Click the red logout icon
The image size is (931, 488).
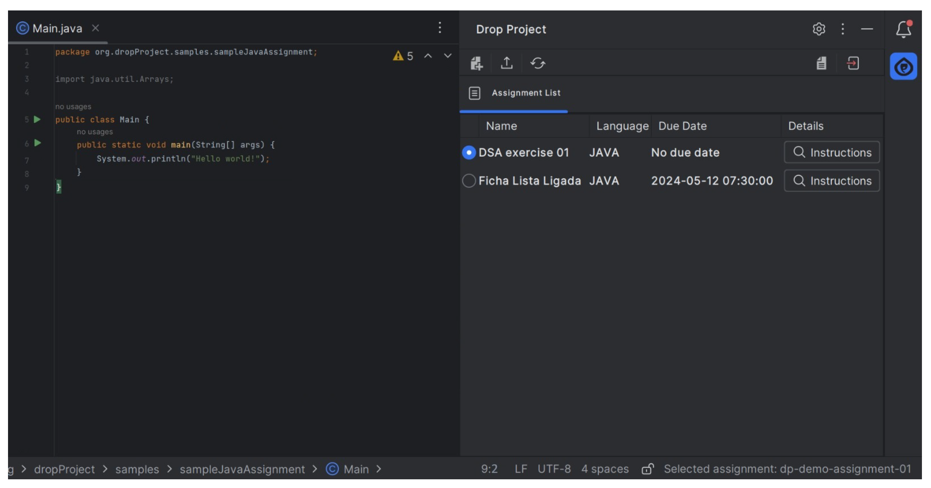(x=853, y=63)
